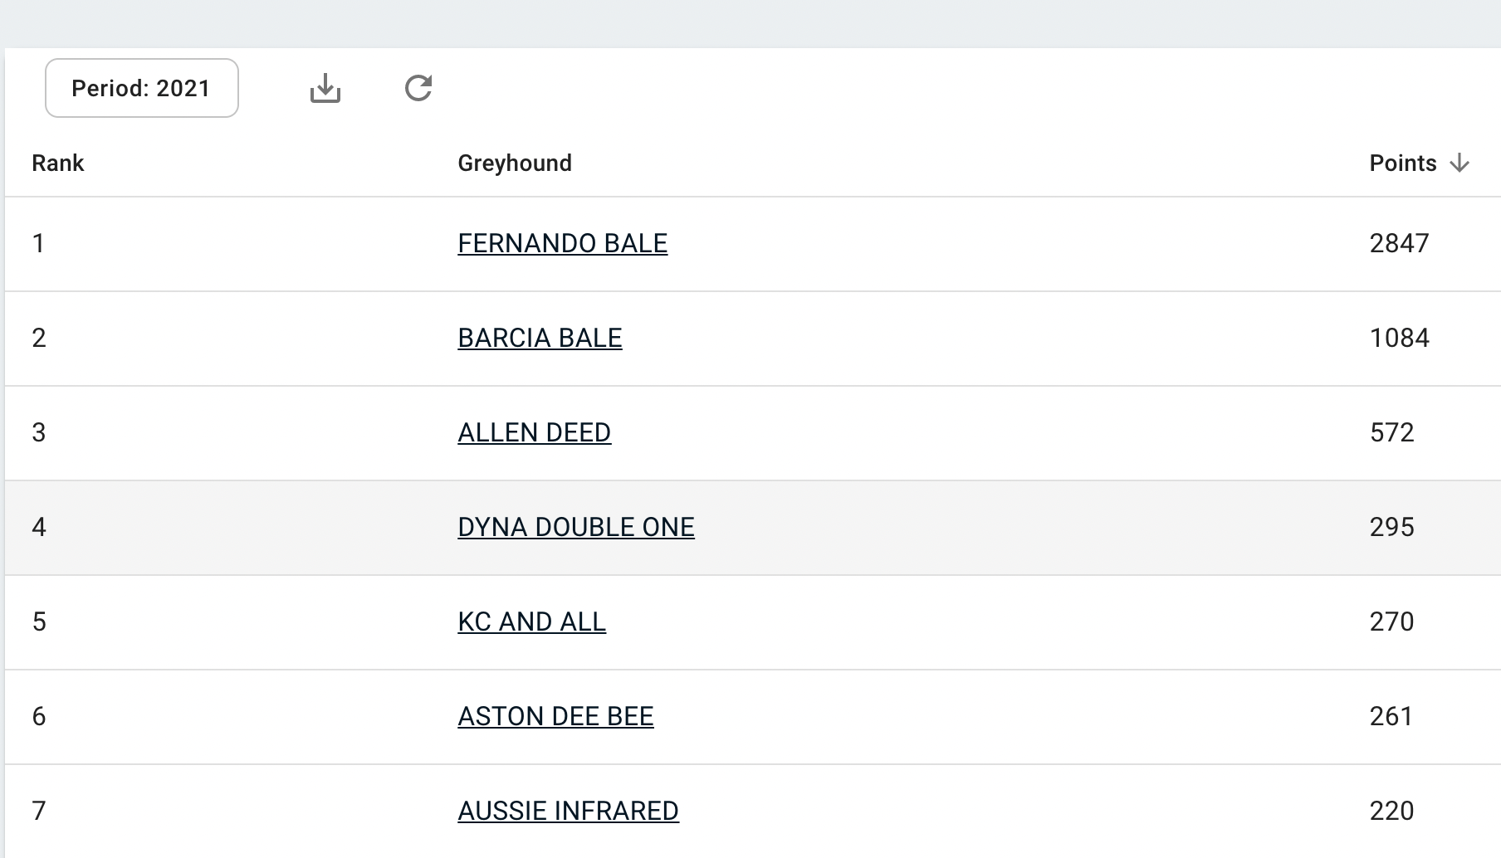This screenshot has height=858, width=1501.
Task: Open the ALLEN DEED profile link
Action: [x=535, y=432]
